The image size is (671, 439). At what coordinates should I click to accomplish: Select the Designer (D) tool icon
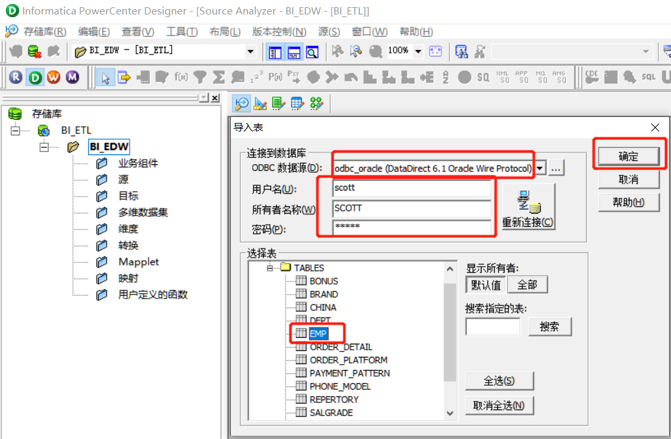pyautogui.click(x=35, y=78)
